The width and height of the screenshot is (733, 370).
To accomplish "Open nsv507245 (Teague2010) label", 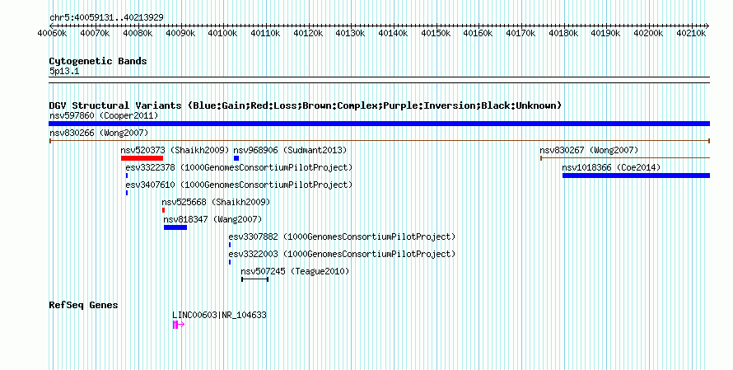I will (295, 271).
